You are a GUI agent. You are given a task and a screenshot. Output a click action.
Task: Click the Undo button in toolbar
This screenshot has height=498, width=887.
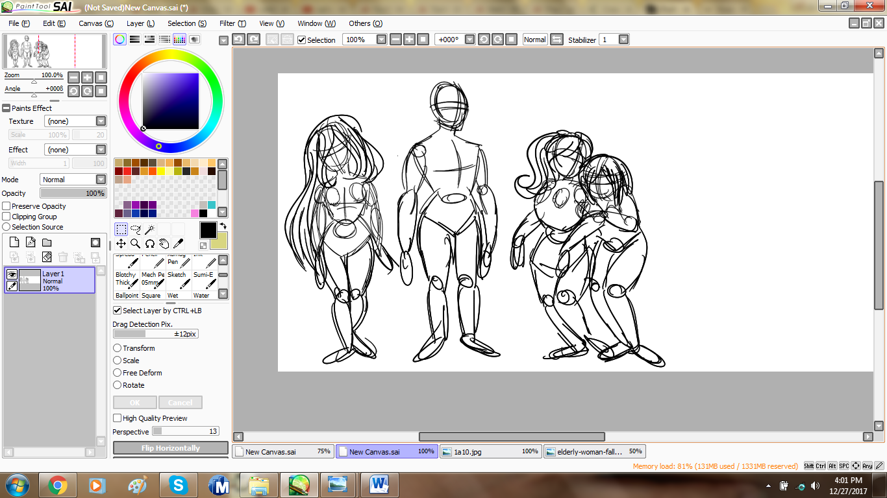coord(238,40)
